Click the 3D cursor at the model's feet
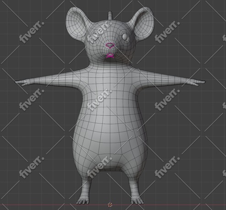This screenshot has height=210, width=226. pyautogui.click(x=110, y=205)
